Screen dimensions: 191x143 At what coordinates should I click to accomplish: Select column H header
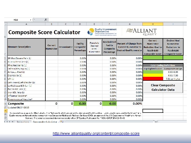coord(153,24)
